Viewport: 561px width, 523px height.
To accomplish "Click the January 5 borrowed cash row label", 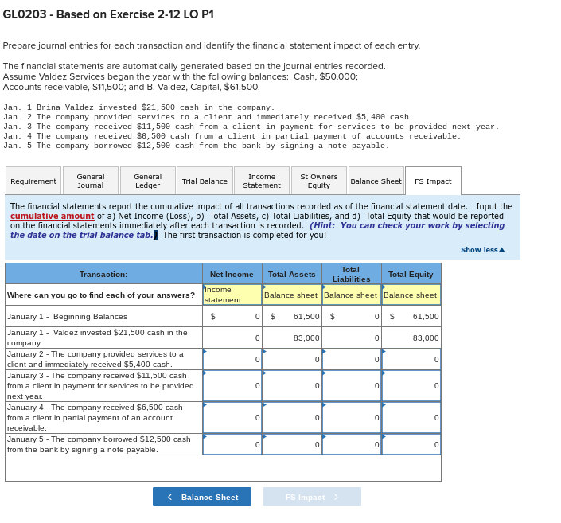I will [x=103, y=444].
